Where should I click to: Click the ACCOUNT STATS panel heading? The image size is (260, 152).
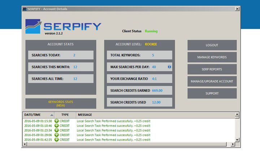point(61,44)
